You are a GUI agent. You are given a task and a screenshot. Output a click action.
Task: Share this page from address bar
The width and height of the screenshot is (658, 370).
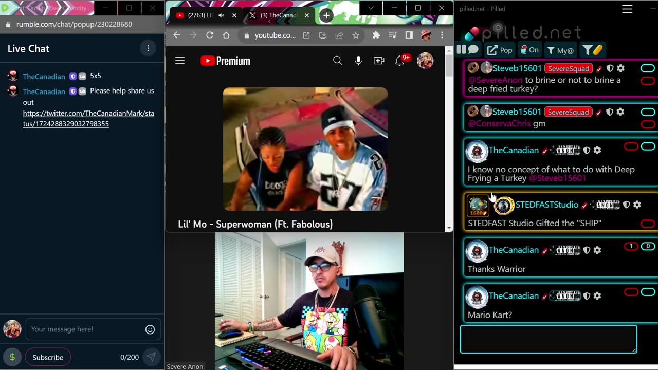(339, 35)
